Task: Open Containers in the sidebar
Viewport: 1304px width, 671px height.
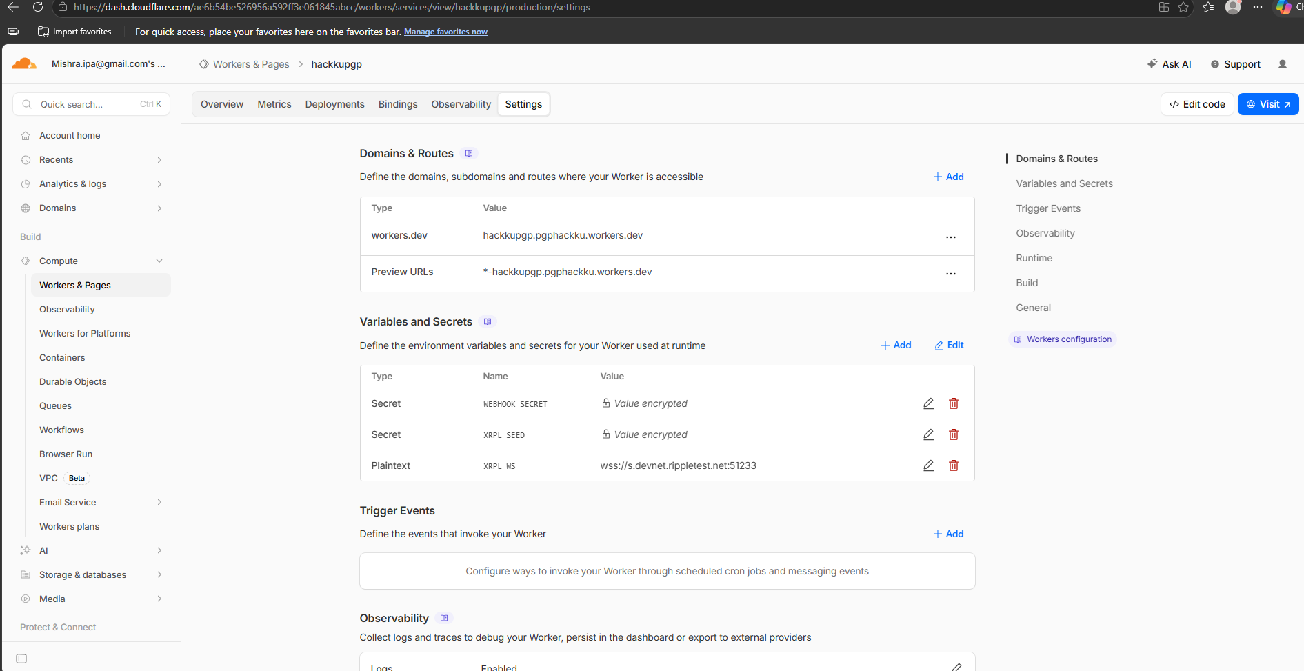Action: click(63, 357)
